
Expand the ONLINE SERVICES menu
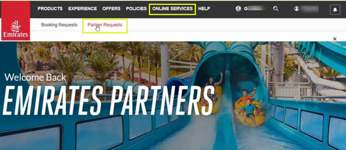(172, 9)
